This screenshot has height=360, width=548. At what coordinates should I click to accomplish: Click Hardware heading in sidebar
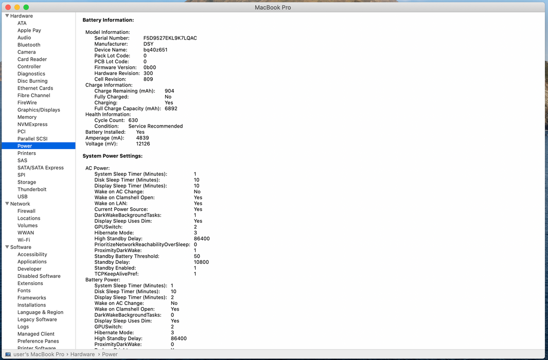tap(21, 16)
